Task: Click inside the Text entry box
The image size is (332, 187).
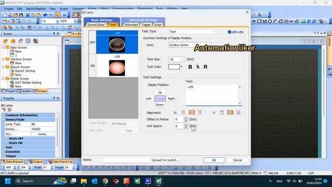Action: (x=212, y=95)
